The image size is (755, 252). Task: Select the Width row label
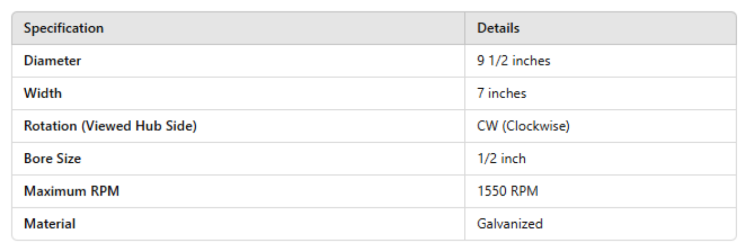click(43, 94)
